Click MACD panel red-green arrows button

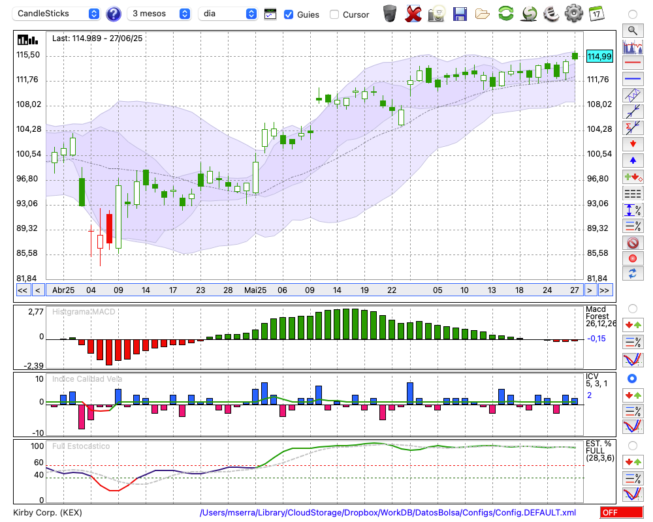pos(633,325)
